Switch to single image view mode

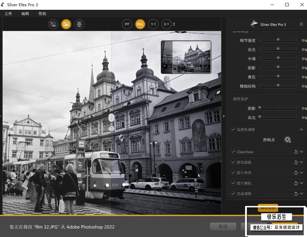[x=53, y=24]
